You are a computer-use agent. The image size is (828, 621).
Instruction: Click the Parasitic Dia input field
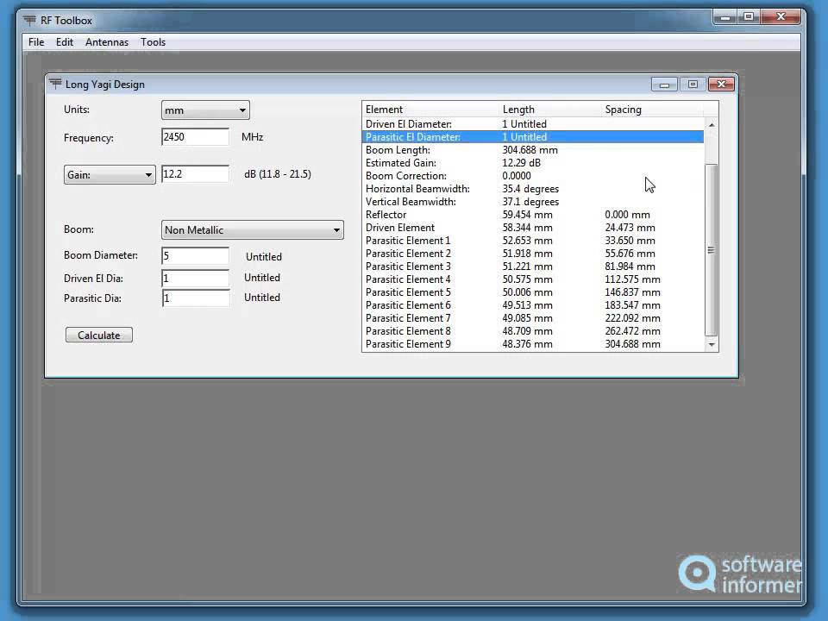click(195, 298)
